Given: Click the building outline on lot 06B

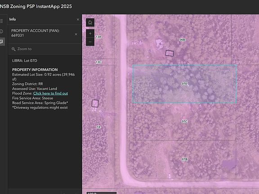Looking at the screenshot, I should (170, 53).
